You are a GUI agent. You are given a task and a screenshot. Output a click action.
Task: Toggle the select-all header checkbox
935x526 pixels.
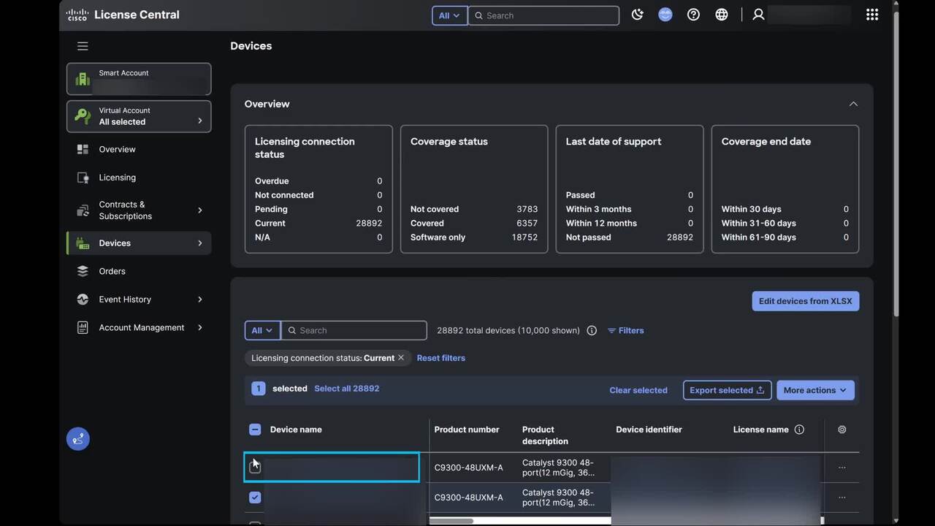click(x=255, y=430)
